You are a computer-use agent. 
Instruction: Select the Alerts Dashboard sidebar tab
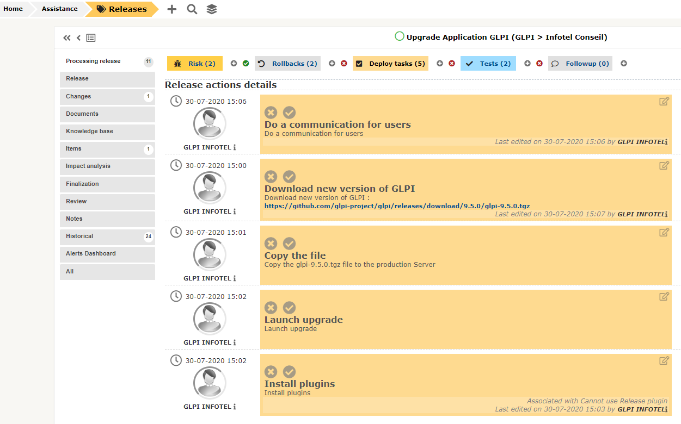pos(107,254)
